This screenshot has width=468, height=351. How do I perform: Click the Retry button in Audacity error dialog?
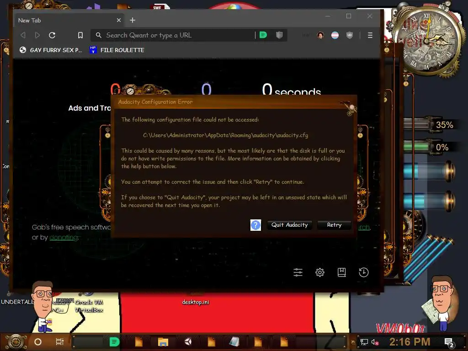tap(334, 225)
